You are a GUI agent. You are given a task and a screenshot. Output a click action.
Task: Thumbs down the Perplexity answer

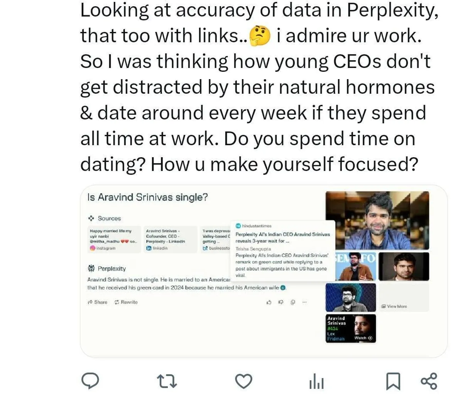pyautogui.click(x=281, y=302)
